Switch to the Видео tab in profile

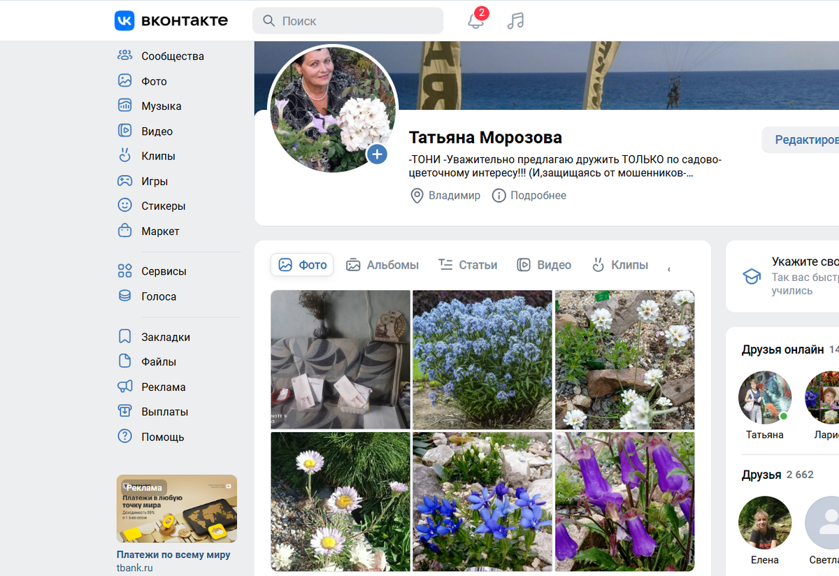point(544,265)
